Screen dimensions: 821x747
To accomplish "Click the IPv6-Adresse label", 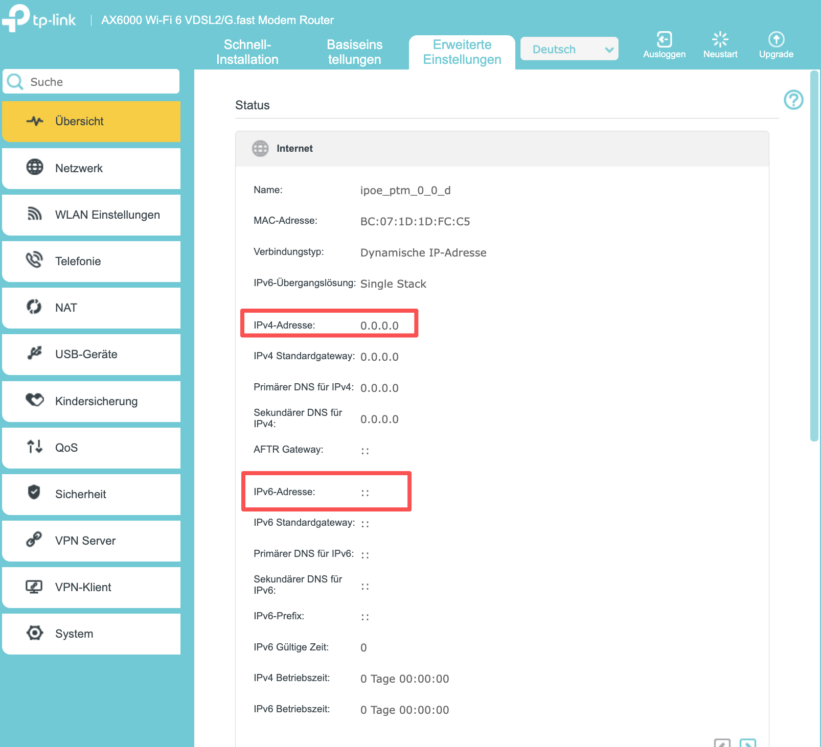I will pos(284,492).
